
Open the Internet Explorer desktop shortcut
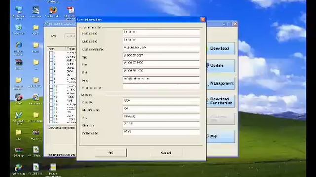click(19, 45)
